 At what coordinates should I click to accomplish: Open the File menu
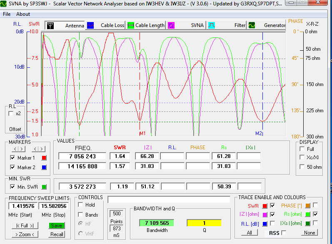[7, 14]
